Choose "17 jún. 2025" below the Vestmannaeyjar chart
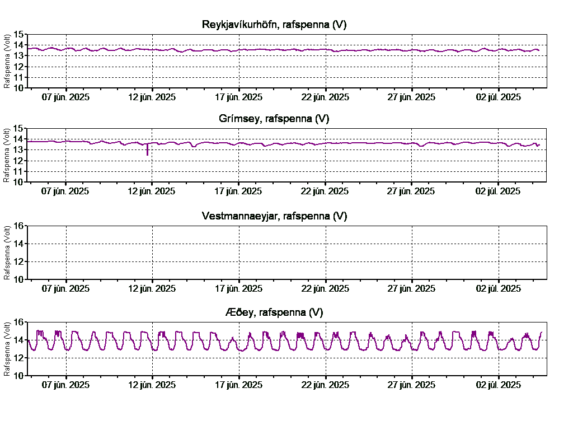Viewport: 573px width, 430px height. pyautogui.click(x=238, y=289)
